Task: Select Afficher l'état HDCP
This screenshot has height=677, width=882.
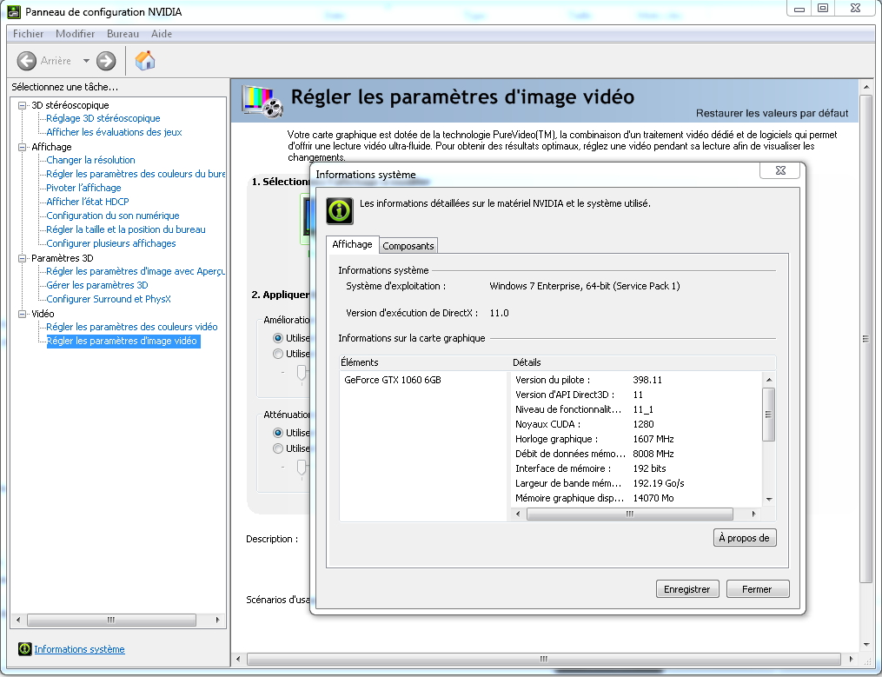Action: (x=87, y=202)
